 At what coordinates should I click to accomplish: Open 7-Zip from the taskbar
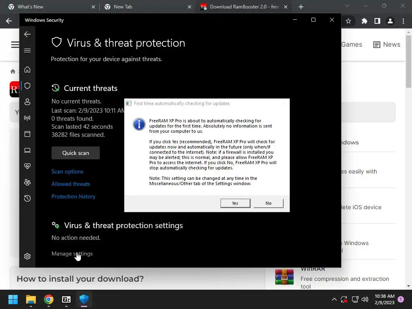click(66, 299)
